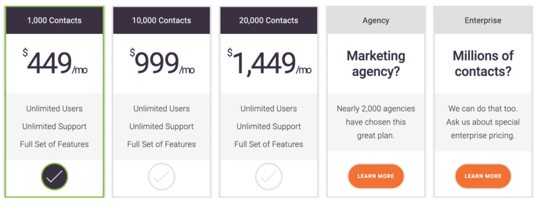Screen dimensions: 542x208
Task: Click Learn More under the Agency plan
Action: pyautogui.click(x=376, y=176)
